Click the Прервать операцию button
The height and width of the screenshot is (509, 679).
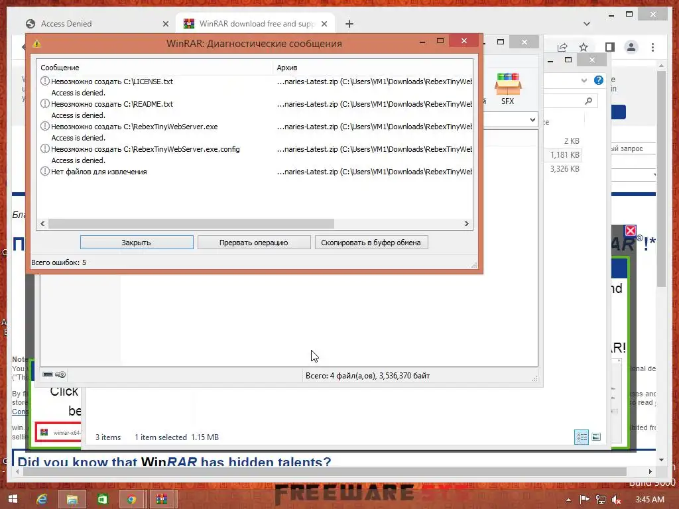[254, 243]
